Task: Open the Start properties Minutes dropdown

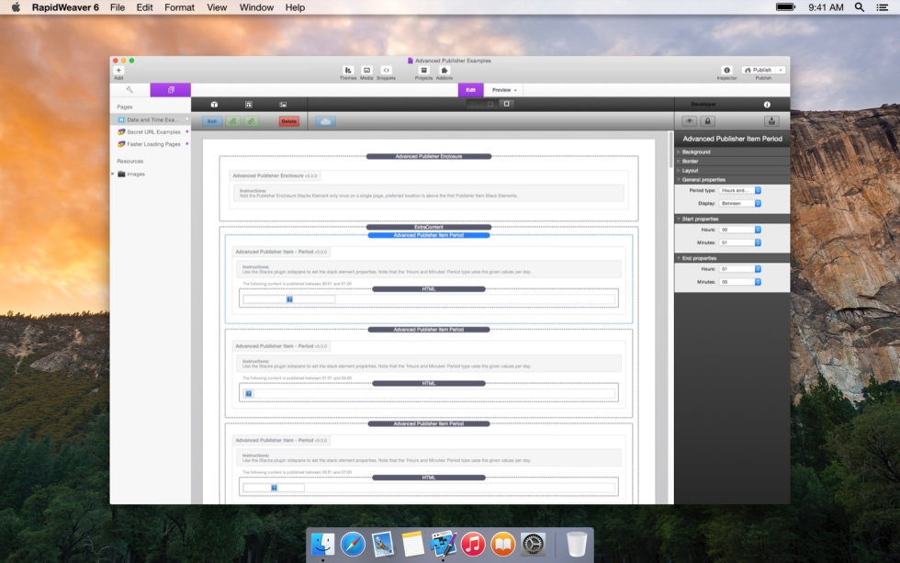Action: [x=740, y=242]
